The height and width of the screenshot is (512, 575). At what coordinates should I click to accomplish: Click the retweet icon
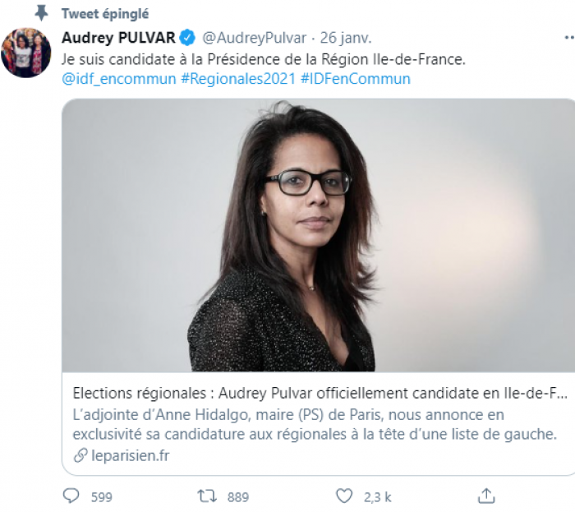(206, 496)
